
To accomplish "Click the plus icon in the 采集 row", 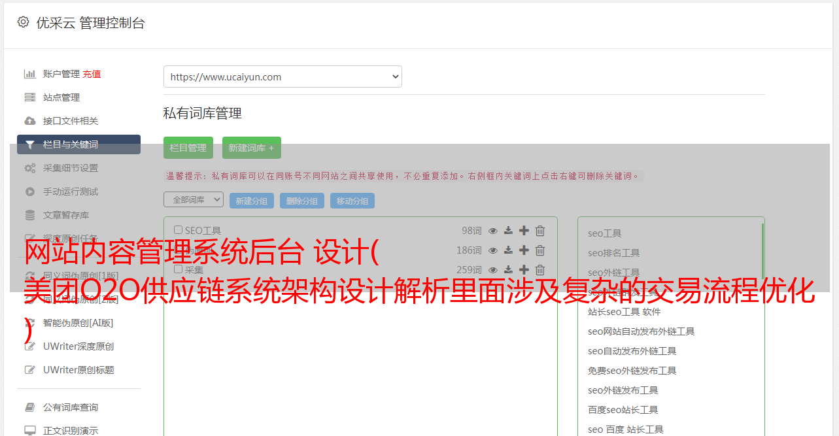I will [524, 270].
